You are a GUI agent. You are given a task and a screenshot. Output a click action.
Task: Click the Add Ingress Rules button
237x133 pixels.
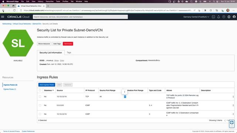coord(47,85)
